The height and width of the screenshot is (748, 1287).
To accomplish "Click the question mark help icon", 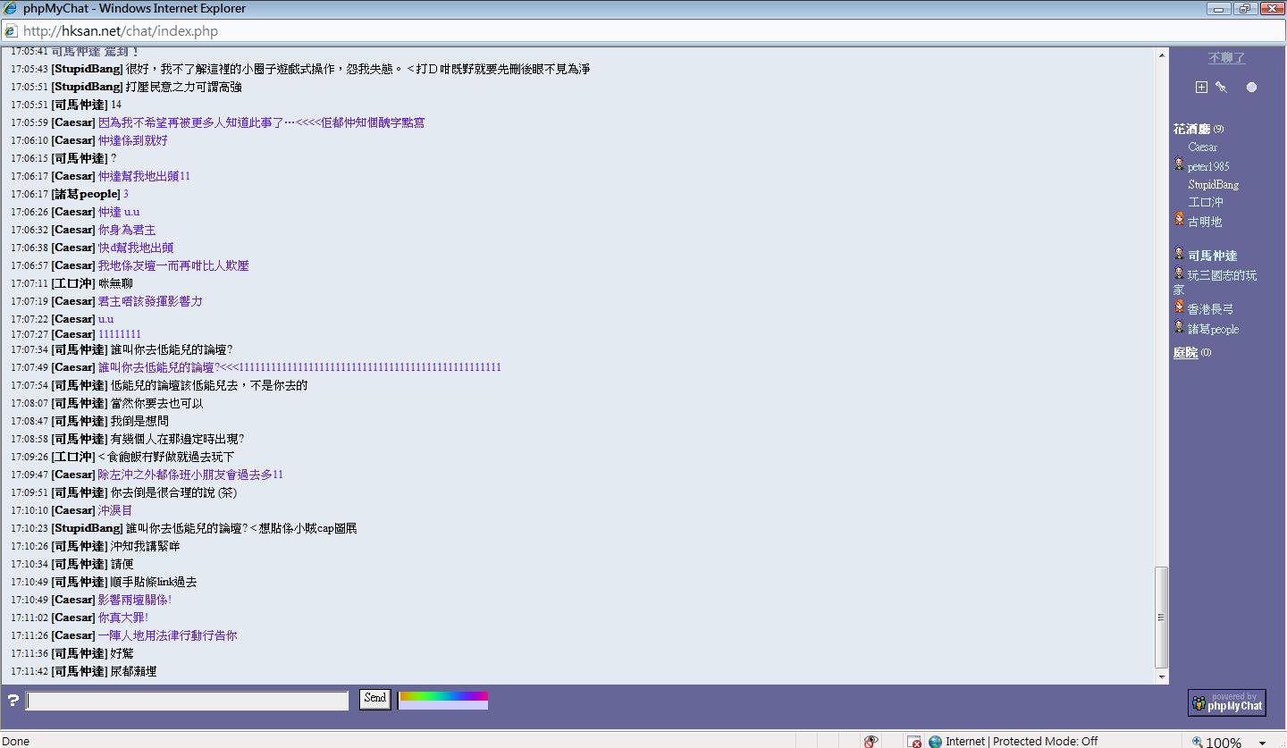I will tap(13, 701).
